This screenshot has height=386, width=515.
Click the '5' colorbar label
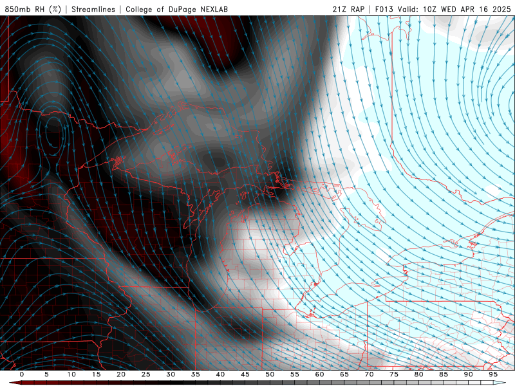(x=46, y=374)
